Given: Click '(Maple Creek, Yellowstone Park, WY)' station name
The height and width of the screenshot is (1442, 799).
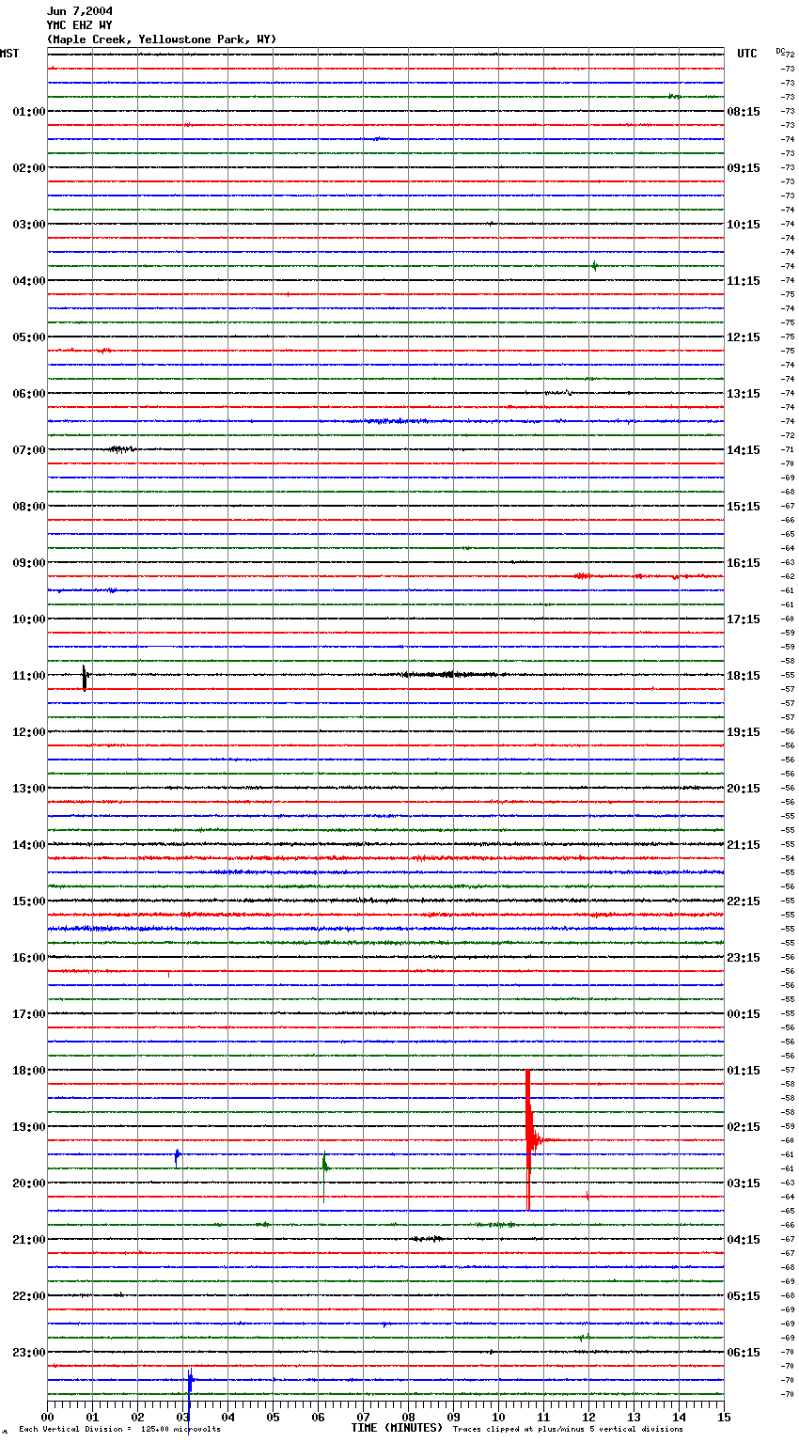Looking at the screenshot, I should click(x=161, y=39).
